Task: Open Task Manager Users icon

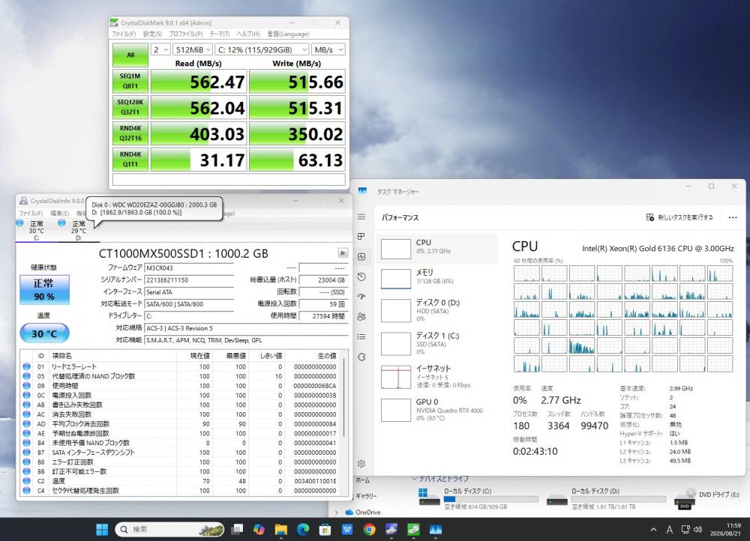Action: point(361,317)
